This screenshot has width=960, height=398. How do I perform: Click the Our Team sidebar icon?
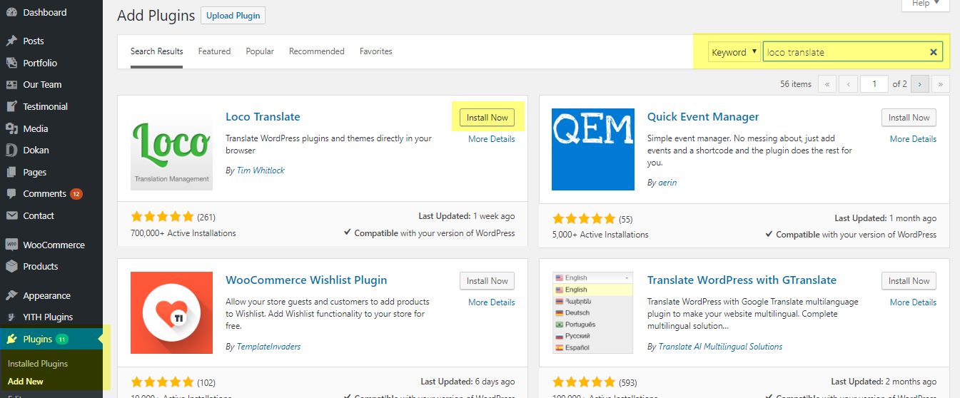(x=11, y=84)
